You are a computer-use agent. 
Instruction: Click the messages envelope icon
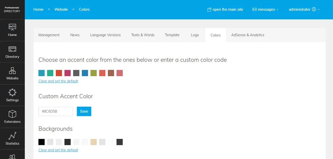click(254, 10)
